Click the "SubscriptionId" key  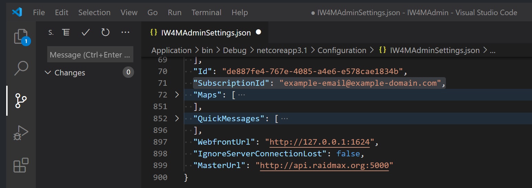[x=231, y=83]
